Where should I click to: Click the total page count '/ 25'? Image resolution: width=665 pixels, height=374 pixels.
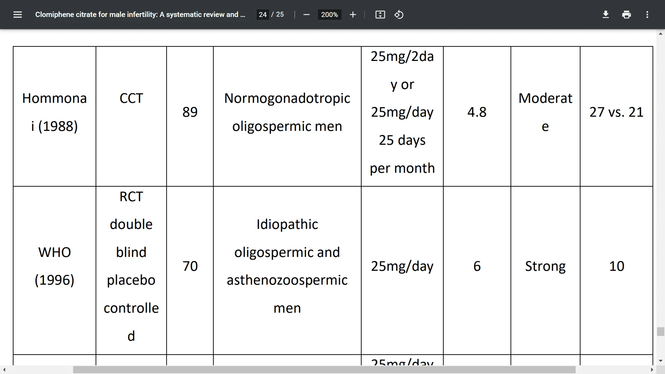pyautogui.click(x=278, y=15)
